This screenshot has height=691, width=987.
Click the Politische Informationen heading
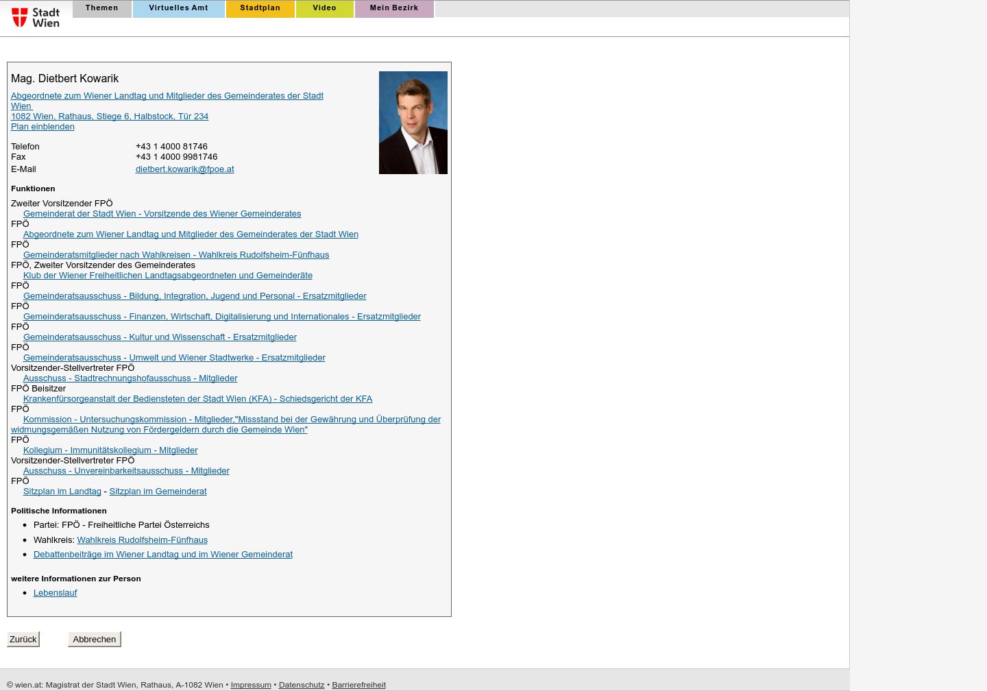pos(59,511)
